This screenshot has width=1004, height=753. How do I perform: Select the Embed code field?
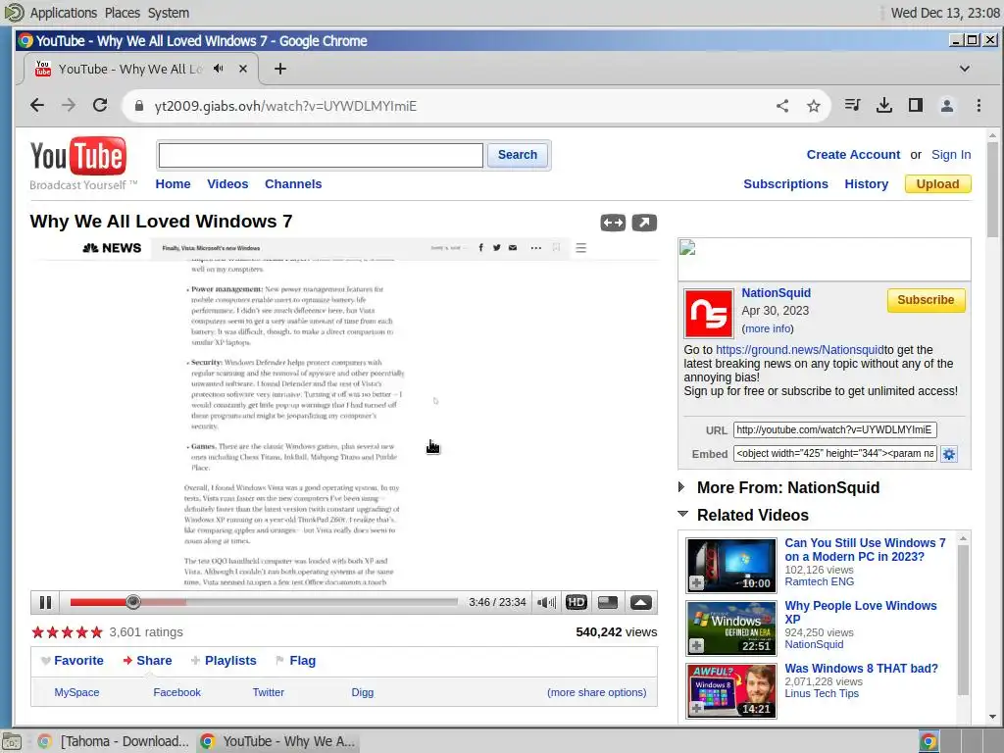coord(835,453)
